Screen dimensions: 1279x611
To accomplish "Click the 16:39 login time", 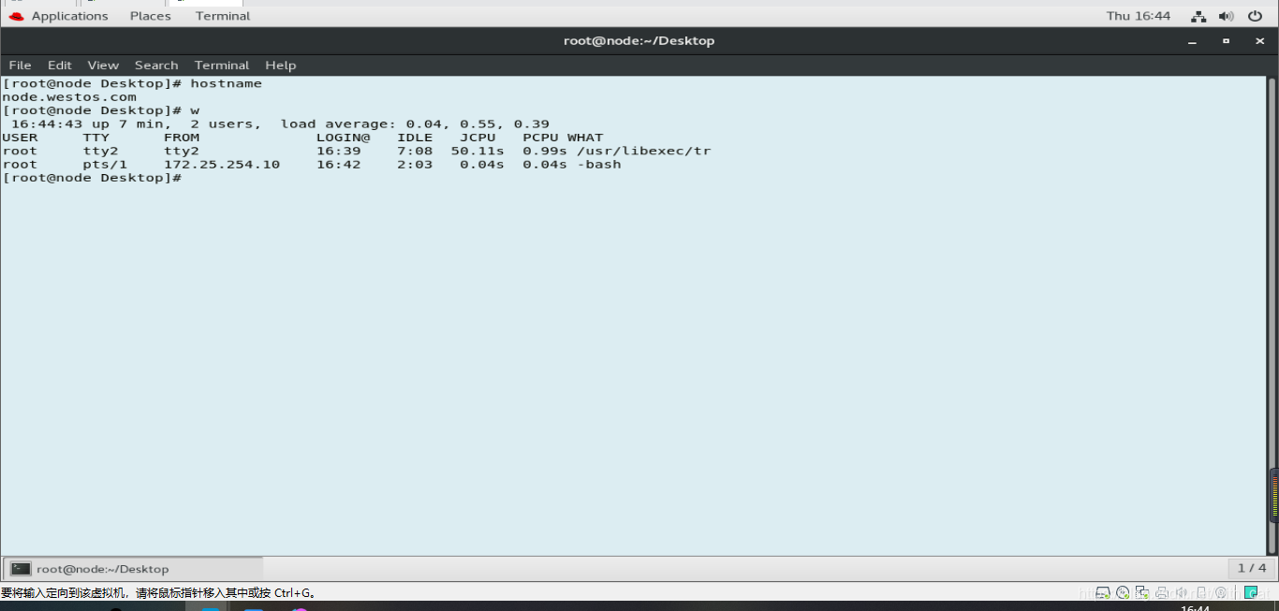I will click(x=338, y=151).
